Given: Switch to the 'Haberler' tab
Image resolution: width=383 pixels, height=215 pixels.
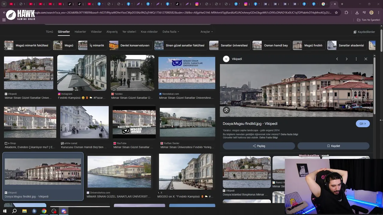Looking at the screenshot, I should tap(80, 32).
